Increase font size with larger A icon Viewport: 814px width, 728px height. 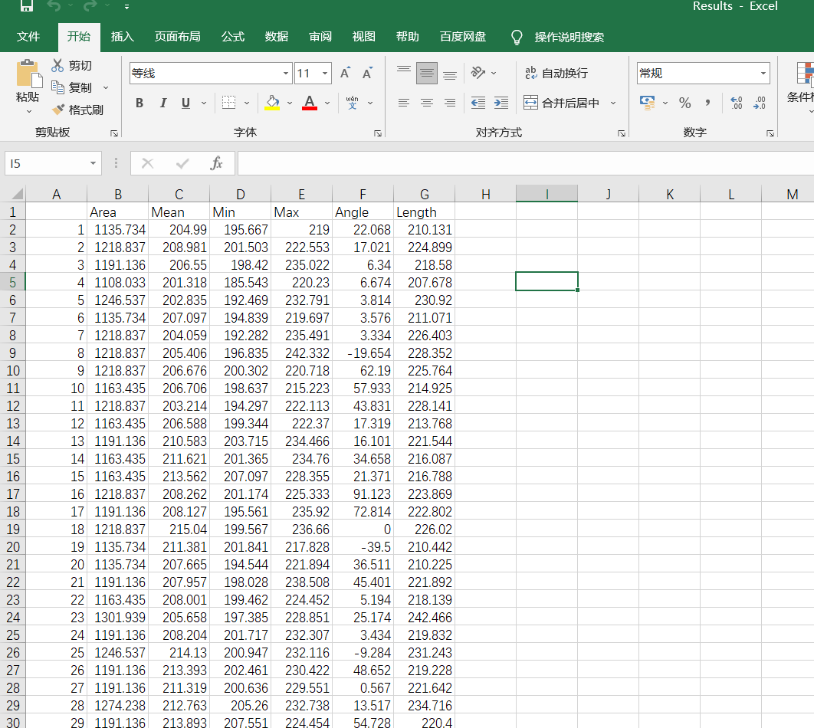[345, 73]
